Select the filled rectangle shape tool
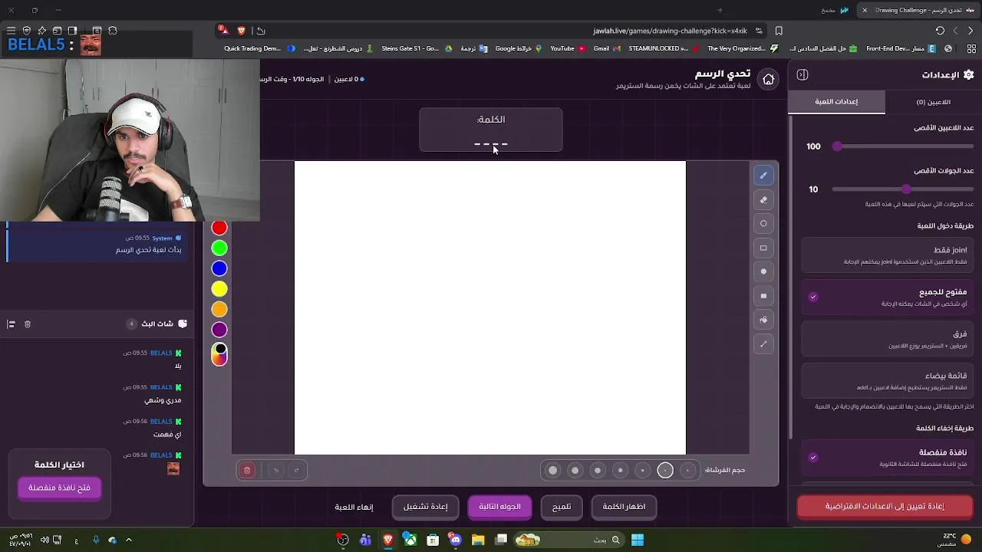This screenshot has width=982, height=552. 763,296
